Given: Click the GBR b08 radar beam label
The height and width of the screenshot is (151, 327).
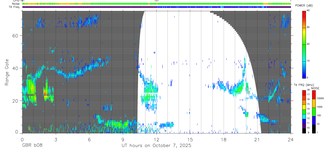Looking at the screenshot, I should [x=32, y=146].
